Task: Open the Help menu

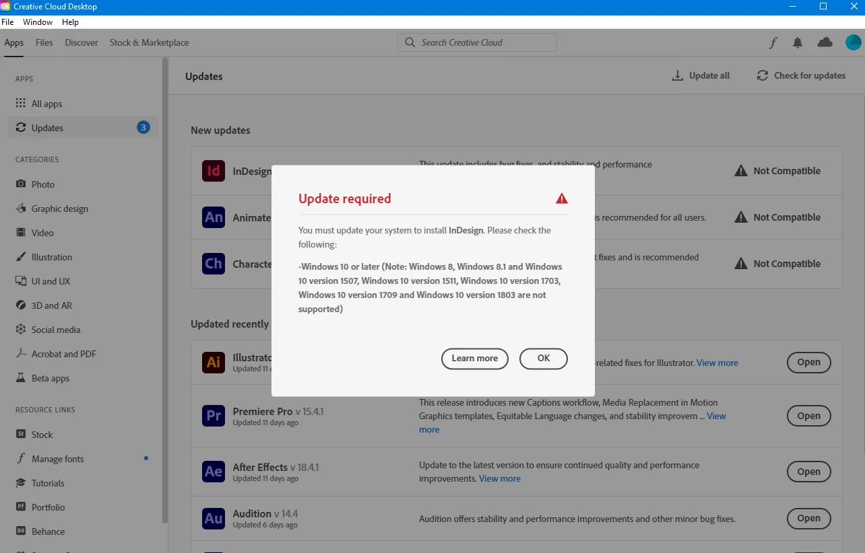Action: (70, 22)
